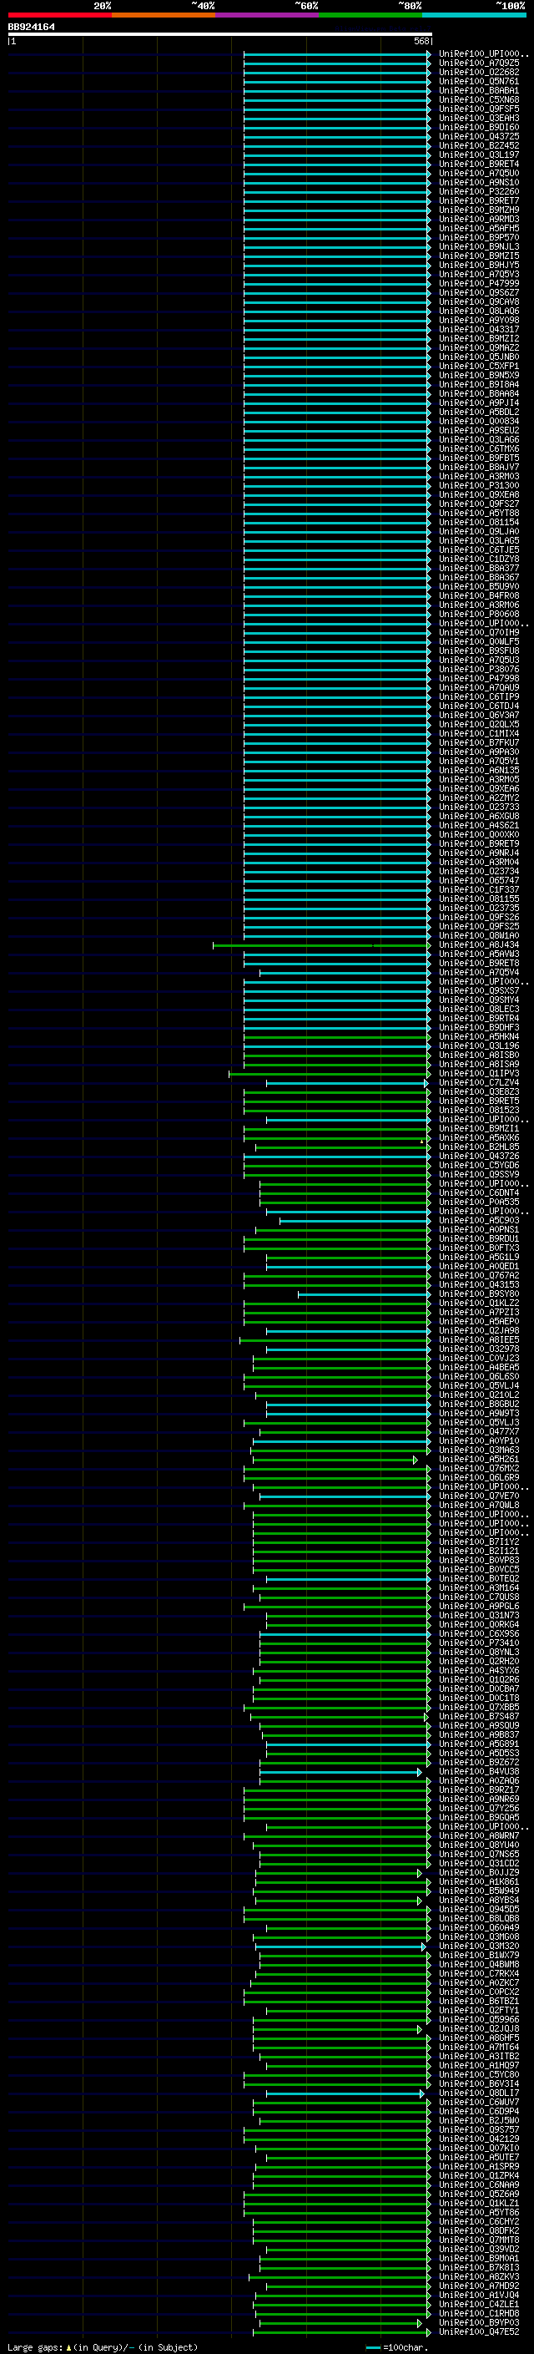Click hit label UniRef100_B2HL85

[x=478, y=1147]
